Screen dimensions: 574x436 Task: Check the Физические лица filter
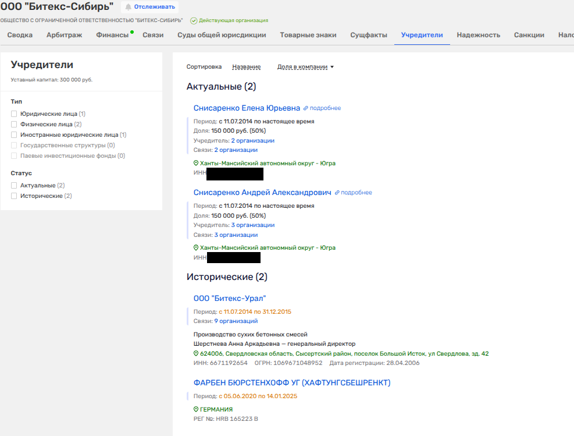click(x=14, y=125)
